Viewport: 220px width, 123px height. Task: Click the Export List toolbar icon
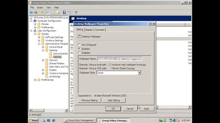click(58, 13)
